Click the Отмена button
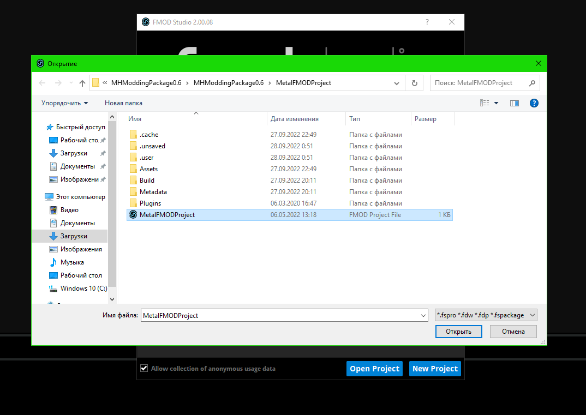This screenshot has height=415, width=586. click(x=513, y=332)
